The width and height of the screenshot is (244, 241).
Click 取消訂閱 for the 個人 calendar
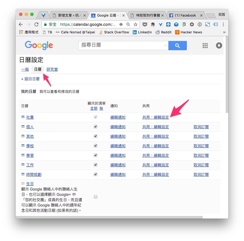(x=201, y=127)
